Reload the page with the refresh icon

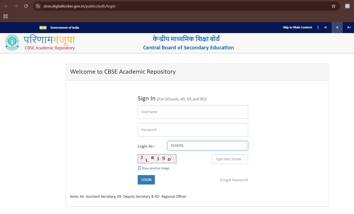(26, 6)
